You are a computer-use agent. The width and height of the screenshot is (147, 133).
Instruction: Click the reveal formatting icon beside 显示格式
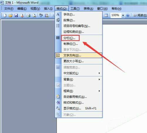58,108
